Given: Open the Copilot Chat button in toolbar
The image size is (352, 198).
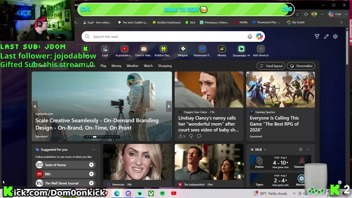Looking at the screenshot, I should (x=335, y=14).
